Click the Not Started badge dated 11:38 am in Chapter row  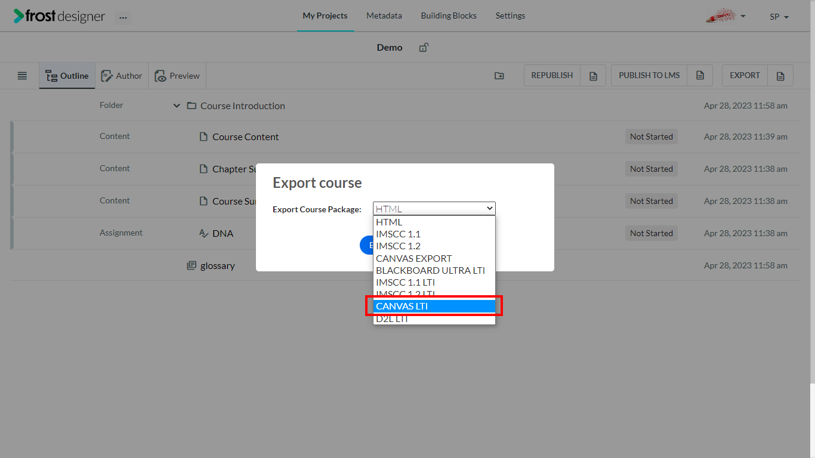click(652, 169)
